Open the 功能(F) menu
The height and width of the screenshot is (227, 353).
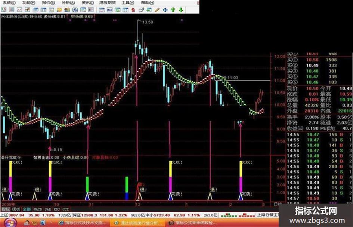(x=29, y=3)
